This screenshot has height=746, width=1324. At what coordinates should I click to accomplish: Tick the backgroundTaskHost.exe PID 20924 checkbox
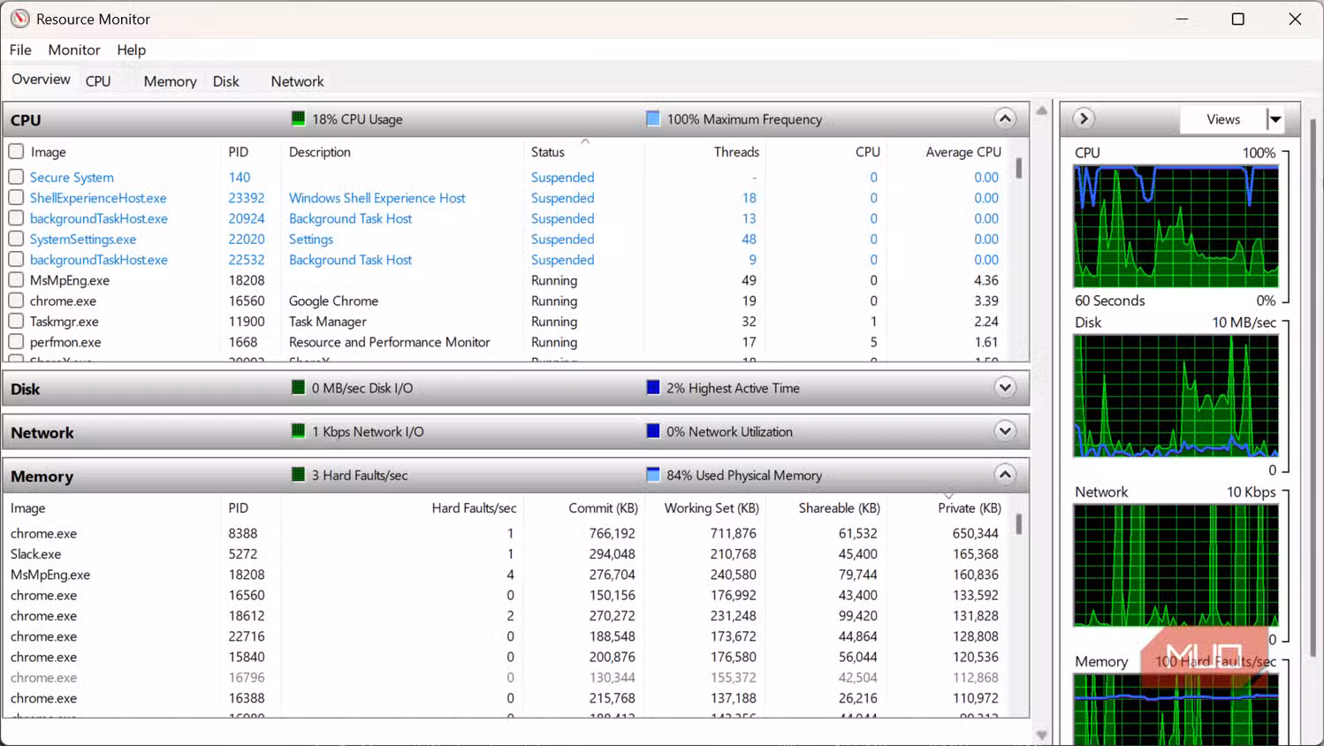pyautogui.click(x=16, y=218)
